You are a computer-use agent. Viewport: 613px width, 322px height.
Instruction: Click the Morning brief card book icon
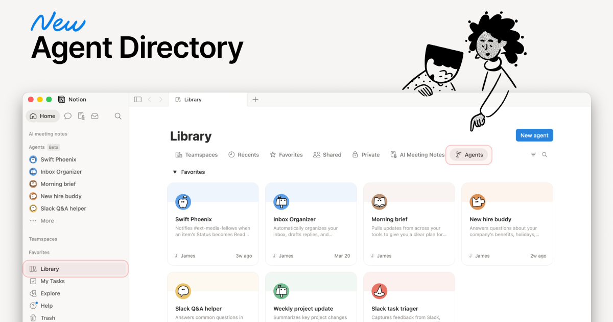(x=380, y=202)
